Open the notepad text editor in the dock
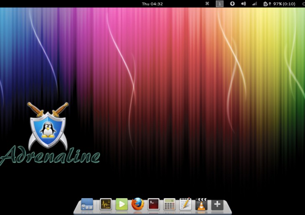 point(186,204)
